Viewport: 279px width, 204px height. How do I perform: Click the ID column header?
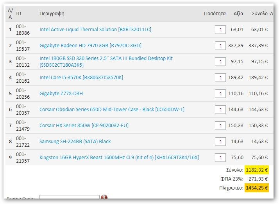[x=18, y=14]
